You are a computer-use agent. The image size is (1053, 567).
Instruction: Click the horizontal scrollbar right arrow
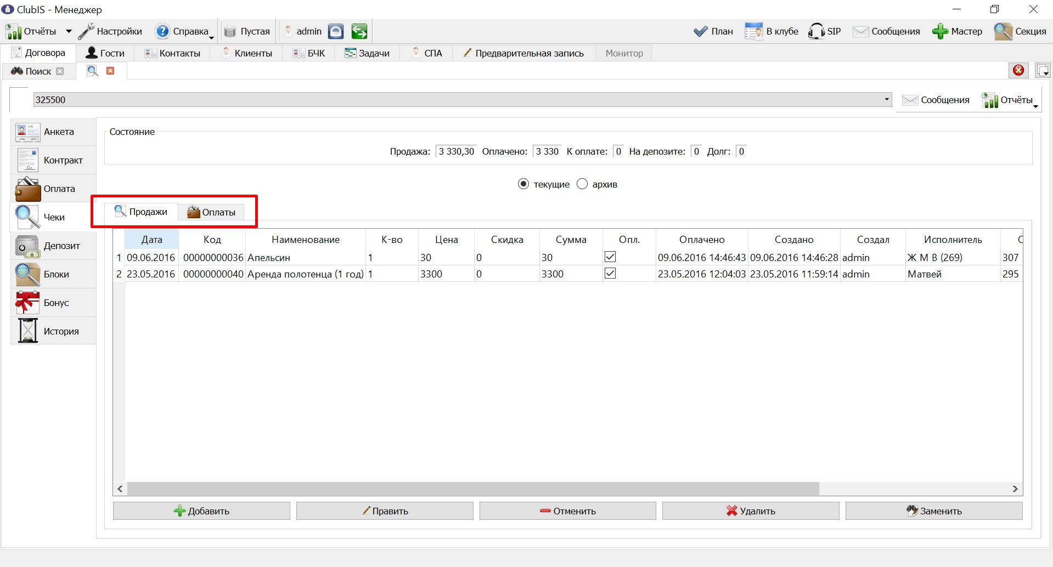click(x=1015, y=489)
